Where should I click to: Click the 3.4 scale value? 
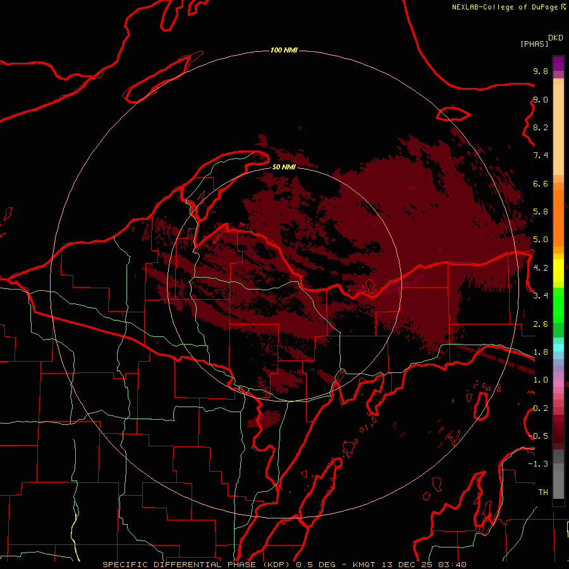[x=541, y=296]
